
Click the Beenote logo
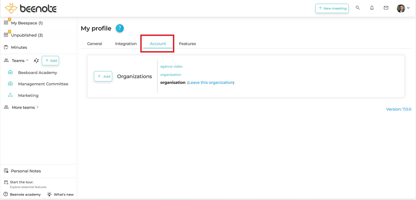pyautogui.click(x=31, y=8)
